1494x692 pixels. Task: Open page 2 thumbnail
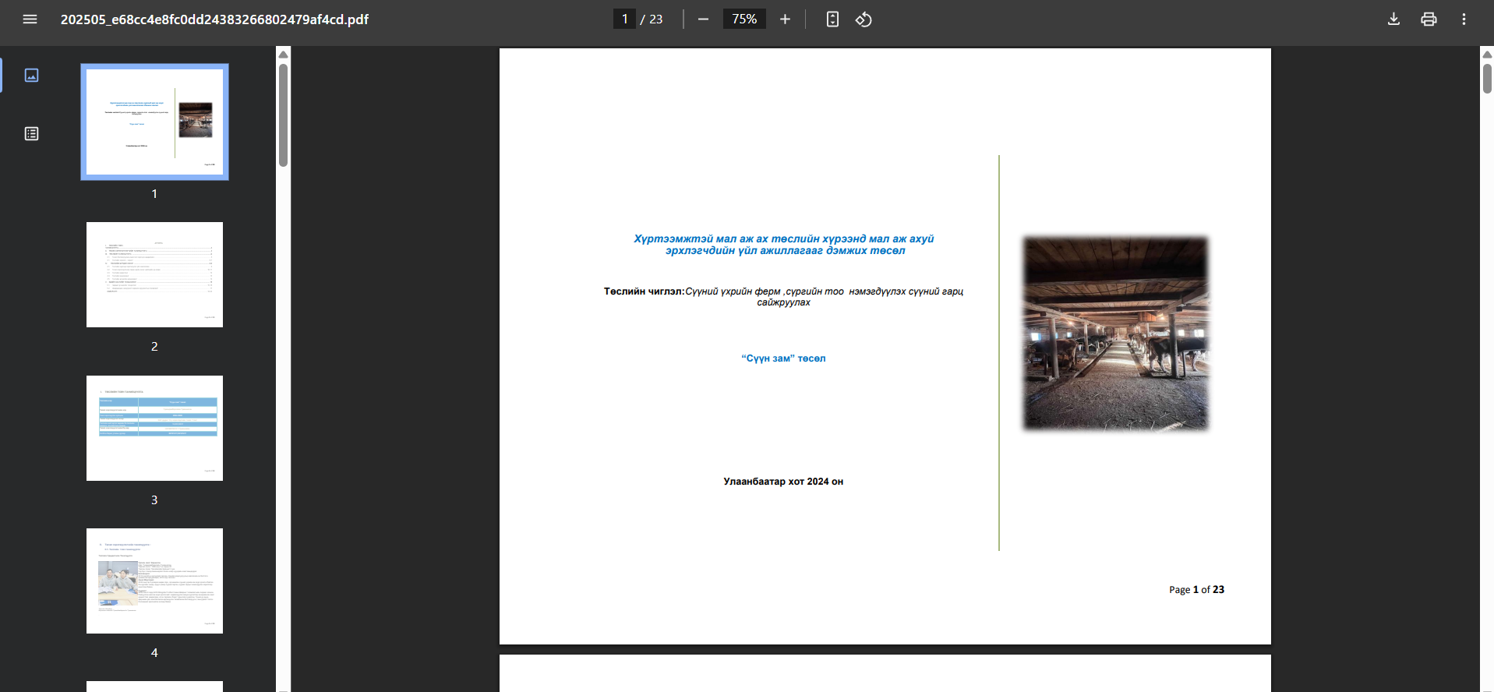(x=154, y=274)
